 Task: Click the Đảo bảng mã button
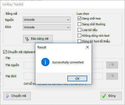click(x=38, y=39)
